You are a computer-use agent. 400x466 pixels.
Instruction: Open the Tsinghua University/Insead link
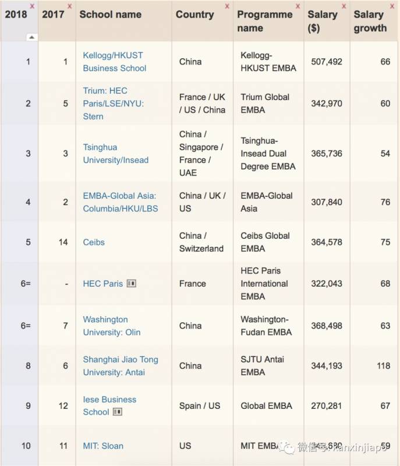coord(115,154)
